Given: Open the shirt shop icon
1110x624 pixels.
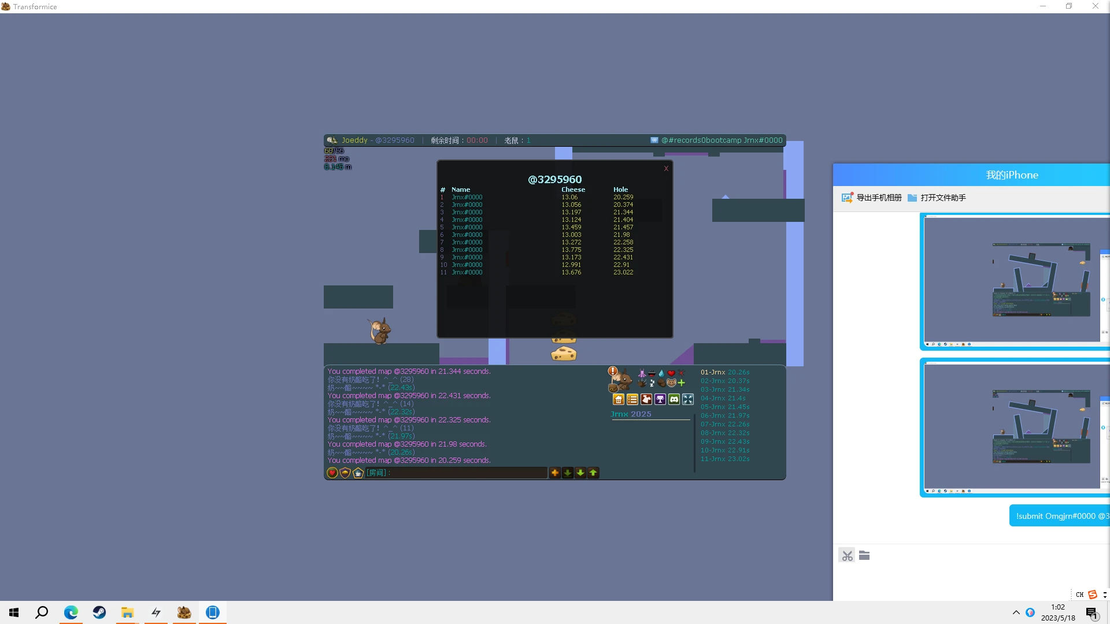Looking at the screenshot, I should [x=646, y=399].
